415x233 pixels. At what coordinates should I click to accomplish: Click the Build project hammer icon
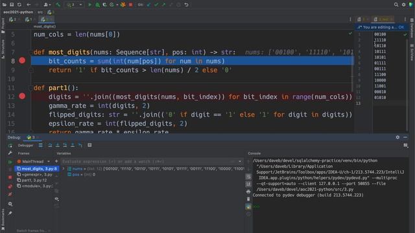pyautogui.click(x=58, y=5)
